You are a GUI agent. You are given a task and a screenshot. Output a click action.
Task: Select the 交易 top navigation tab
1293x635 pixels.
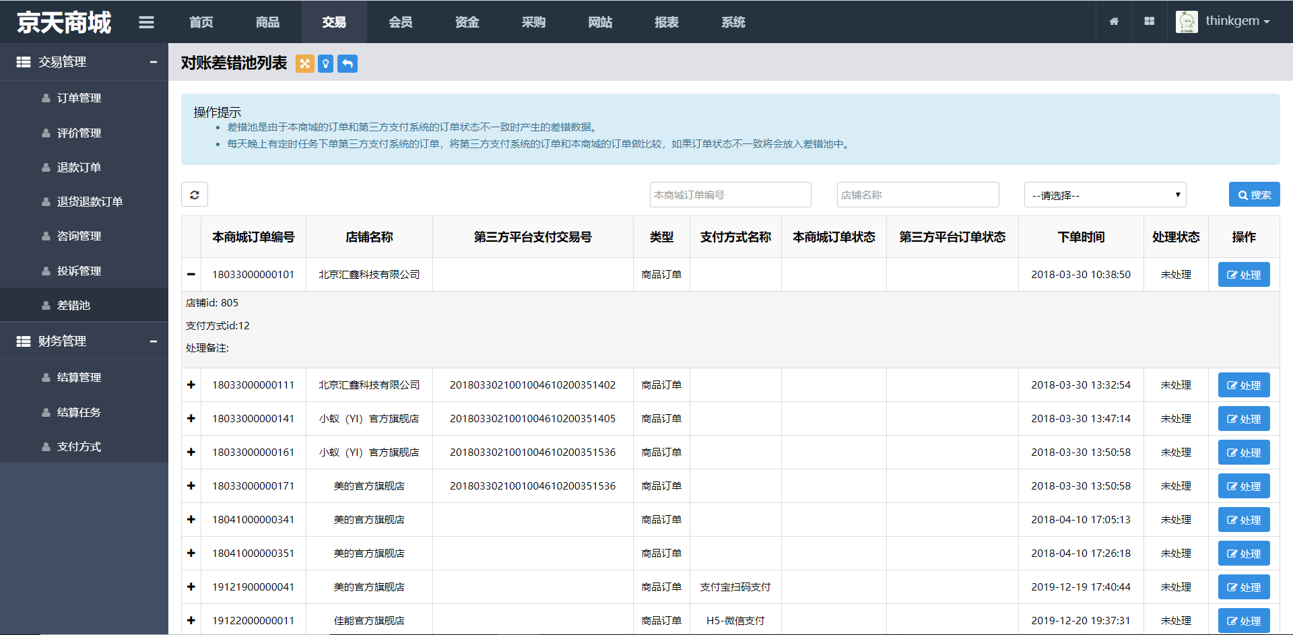tap(334, 22)
